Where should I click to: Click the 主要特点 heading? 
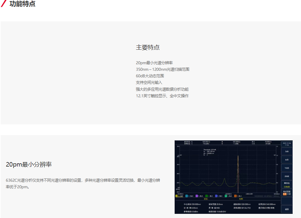tap(148, 48)
